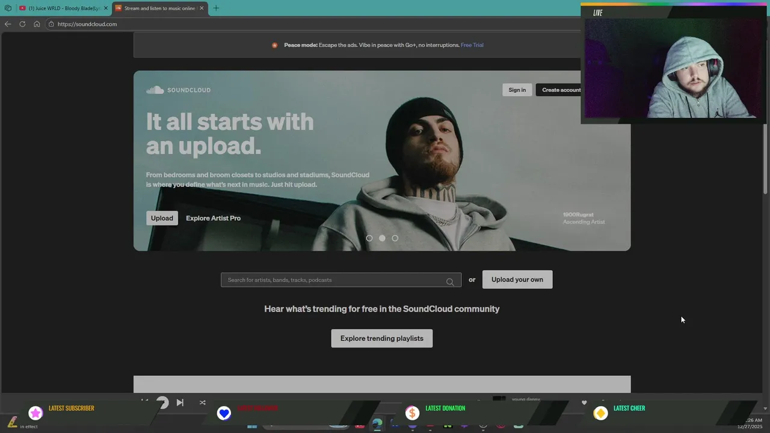Click the Create account button
This screenshot has width=770, height=433.
click(561, 90)
